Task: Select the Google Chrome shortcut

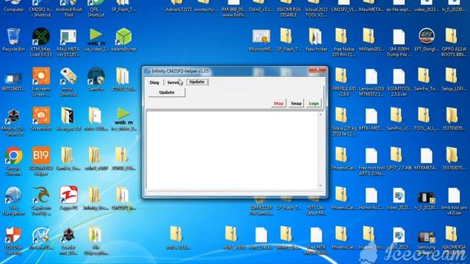Action: pos(13,161)
